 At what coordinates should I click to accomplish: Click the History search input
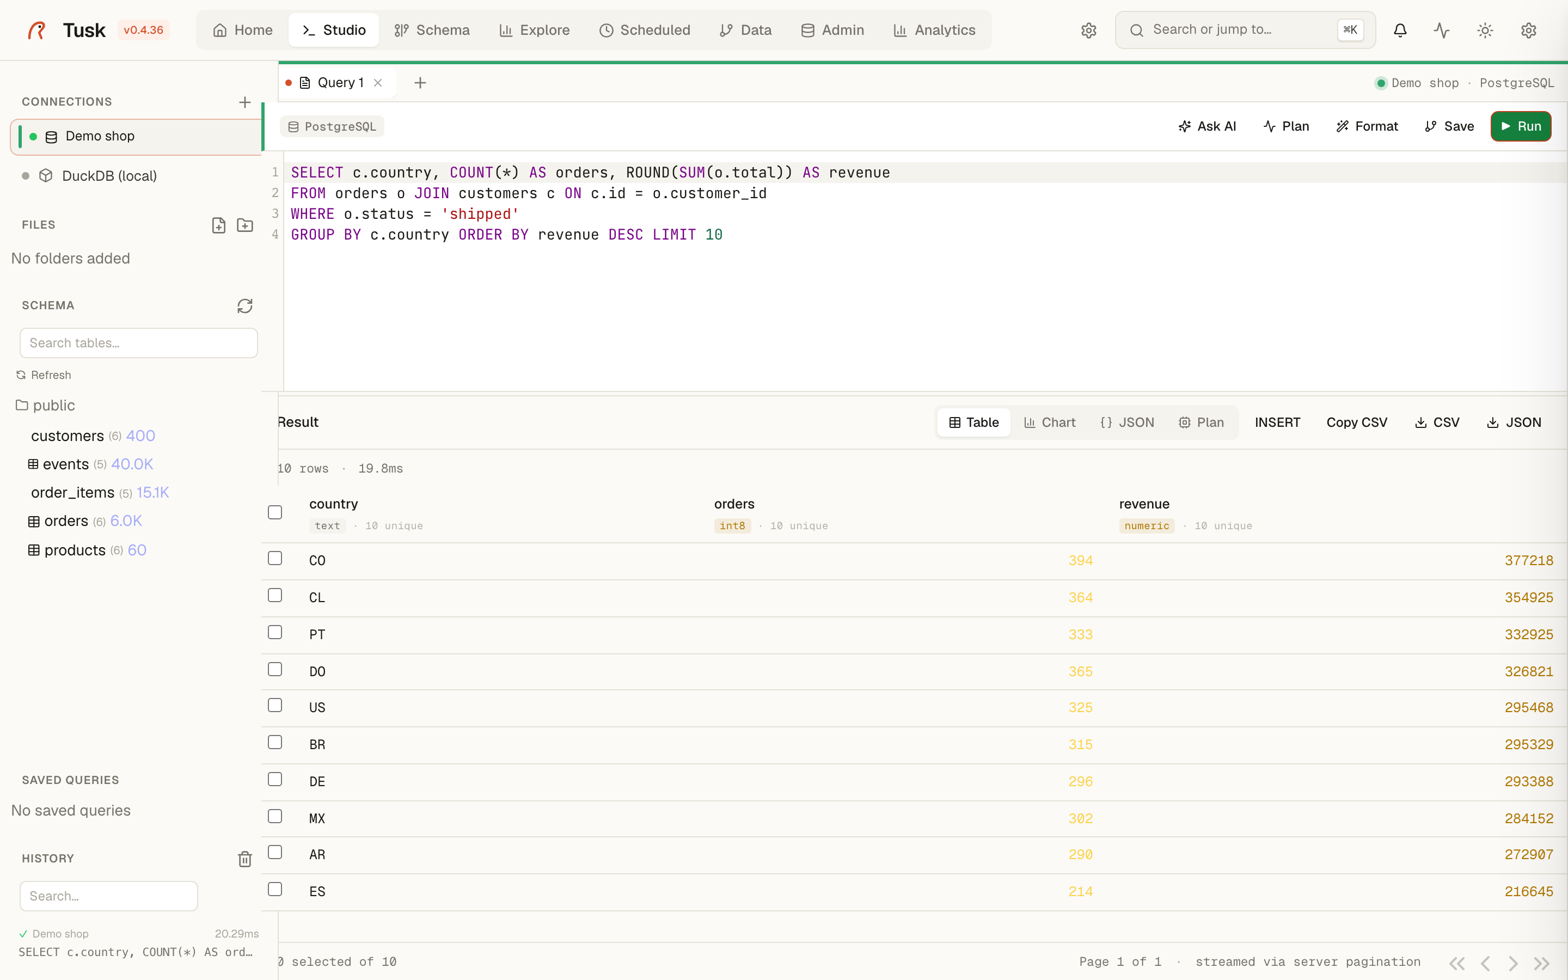pyautogui.click(x=109, y=896)
